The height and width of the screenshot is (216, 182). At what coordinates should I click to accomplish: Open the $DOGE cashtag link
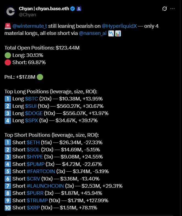point(34,113)
